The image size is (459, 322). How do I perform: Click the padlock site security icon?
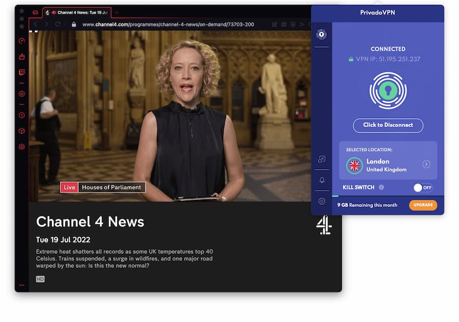(74, 24)
